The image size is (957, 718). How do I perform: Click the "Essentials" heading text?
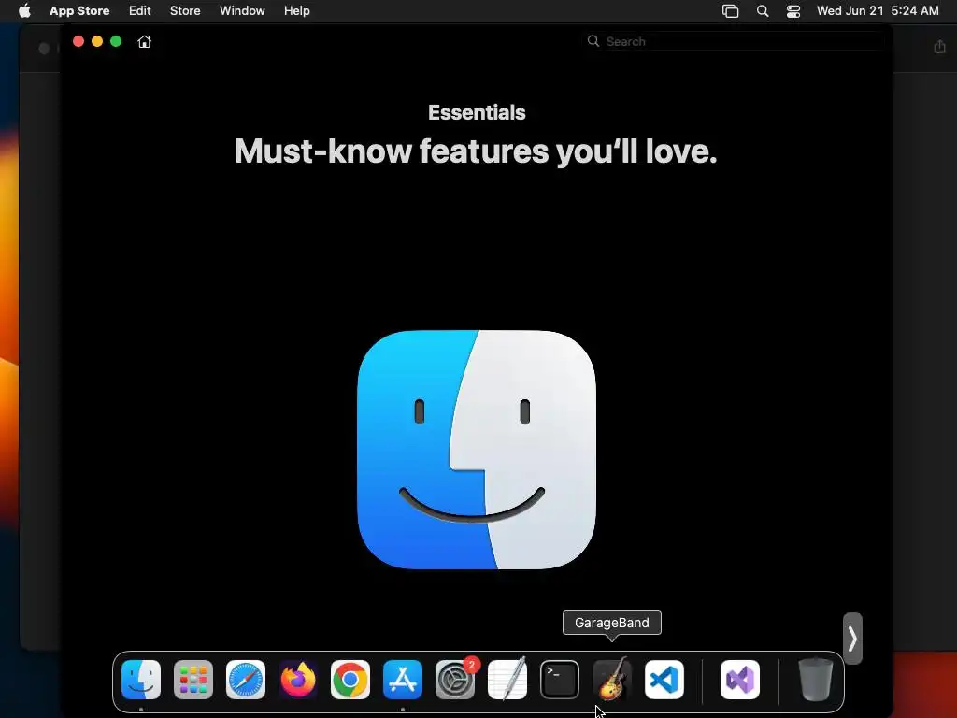click(477, 112)
